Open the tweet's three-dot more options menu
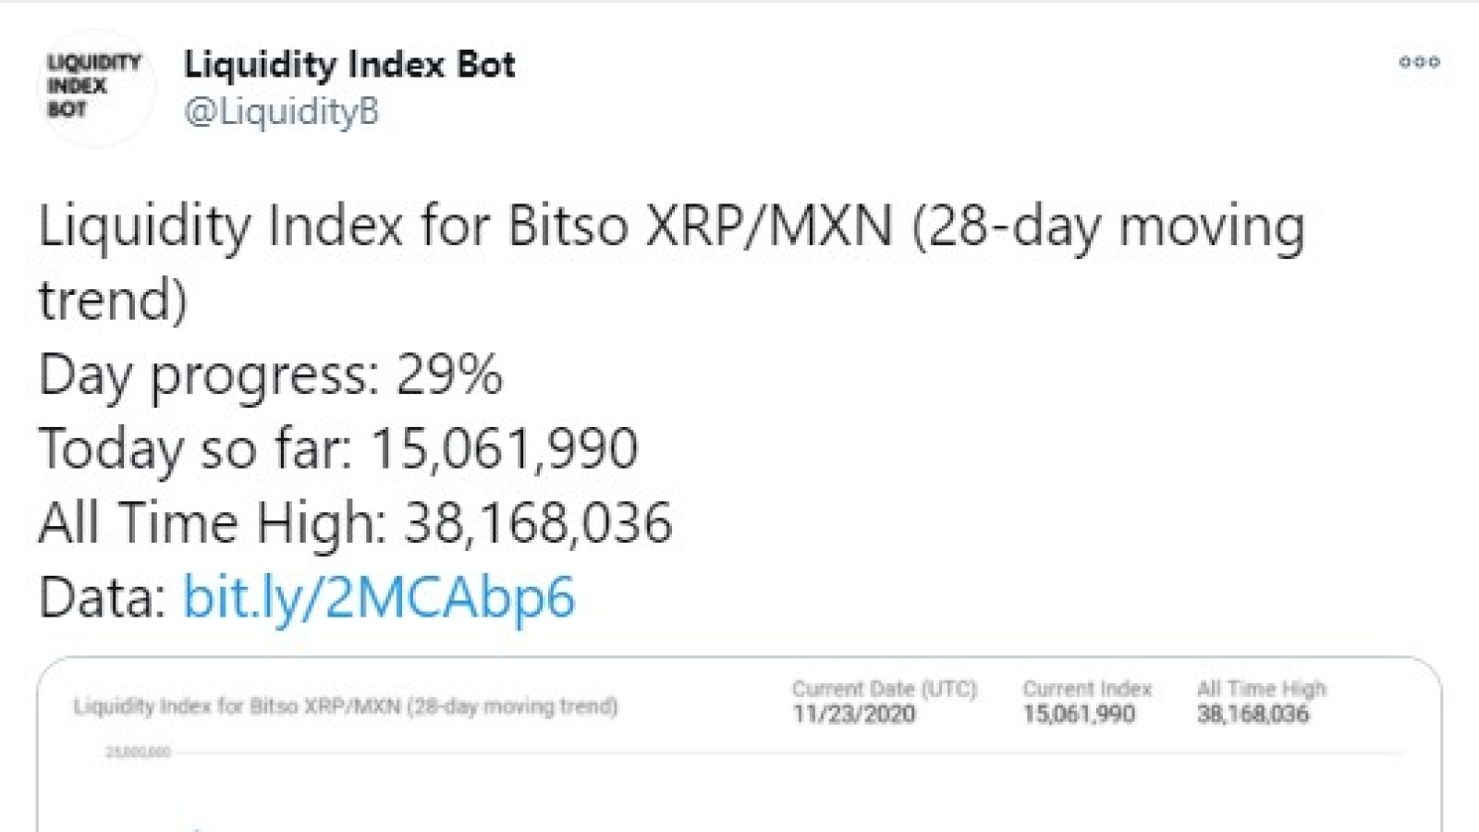The image size is (1479, 832). click(x=1419, y=62)
